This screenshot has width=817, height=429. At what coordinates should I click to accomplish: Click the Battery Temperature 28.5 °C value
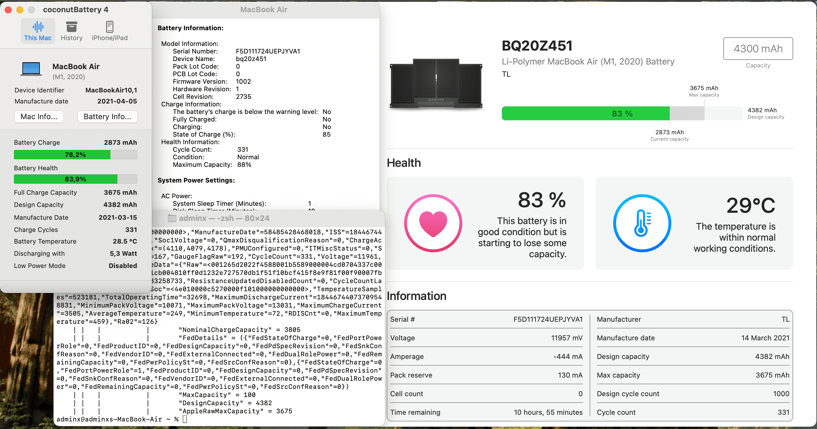[125, 242]
